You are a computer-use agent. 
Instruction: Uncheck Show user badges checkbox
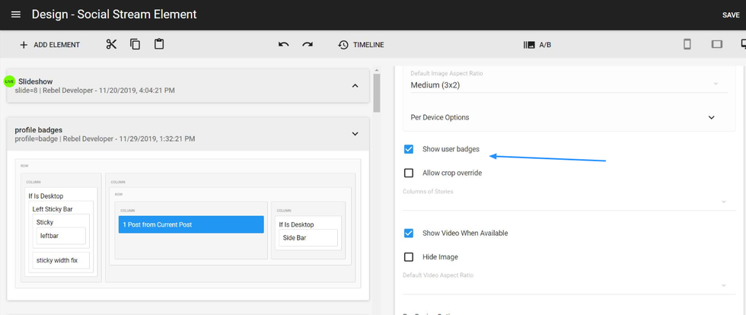pyautogui.click(x=409, y=149)
